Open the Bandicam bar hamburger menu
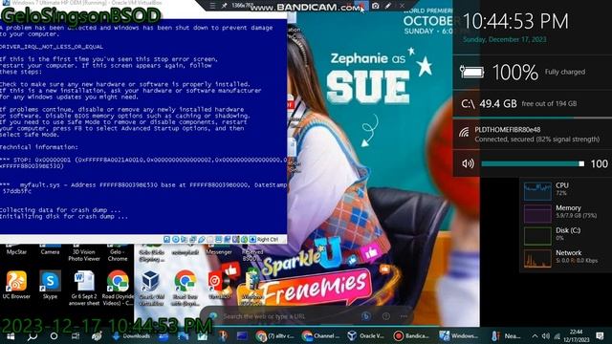 pyautogui.click(x=212, y=6)
